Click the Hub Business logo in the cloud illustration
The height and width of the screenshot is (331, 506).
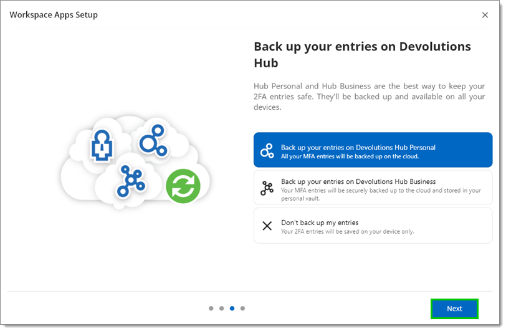click(131, 181)
